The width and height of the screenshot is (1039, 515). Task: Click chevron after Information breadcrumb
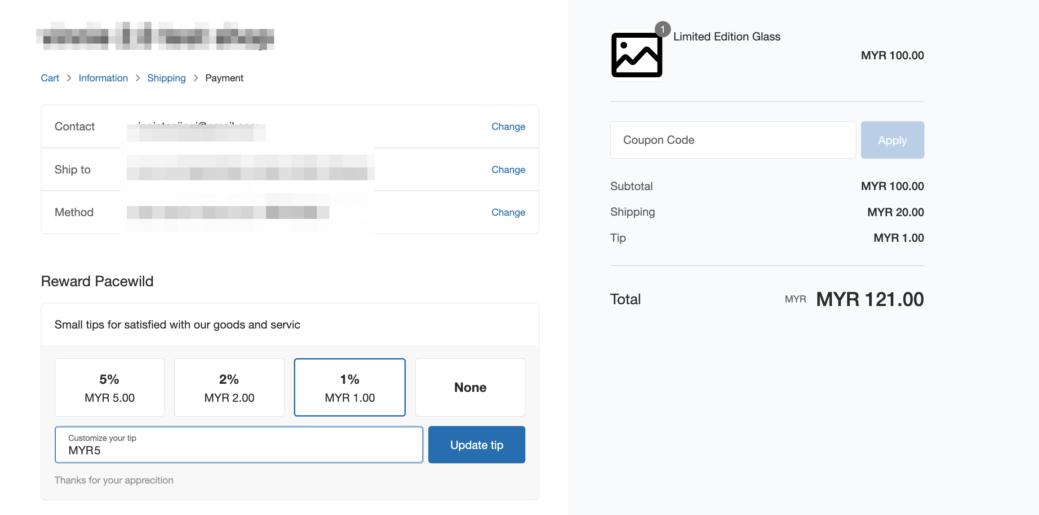tap(138, 78)
